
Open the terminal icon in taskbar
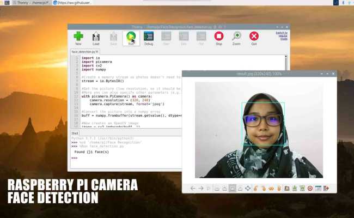click(x=7, y=3)
